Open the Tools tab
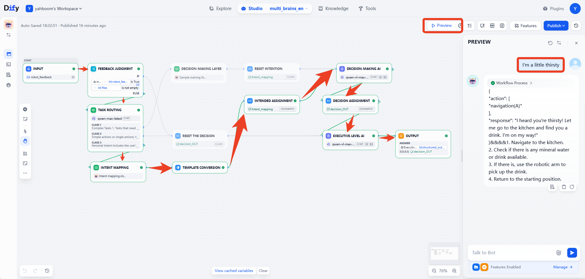 coord(367,9)
